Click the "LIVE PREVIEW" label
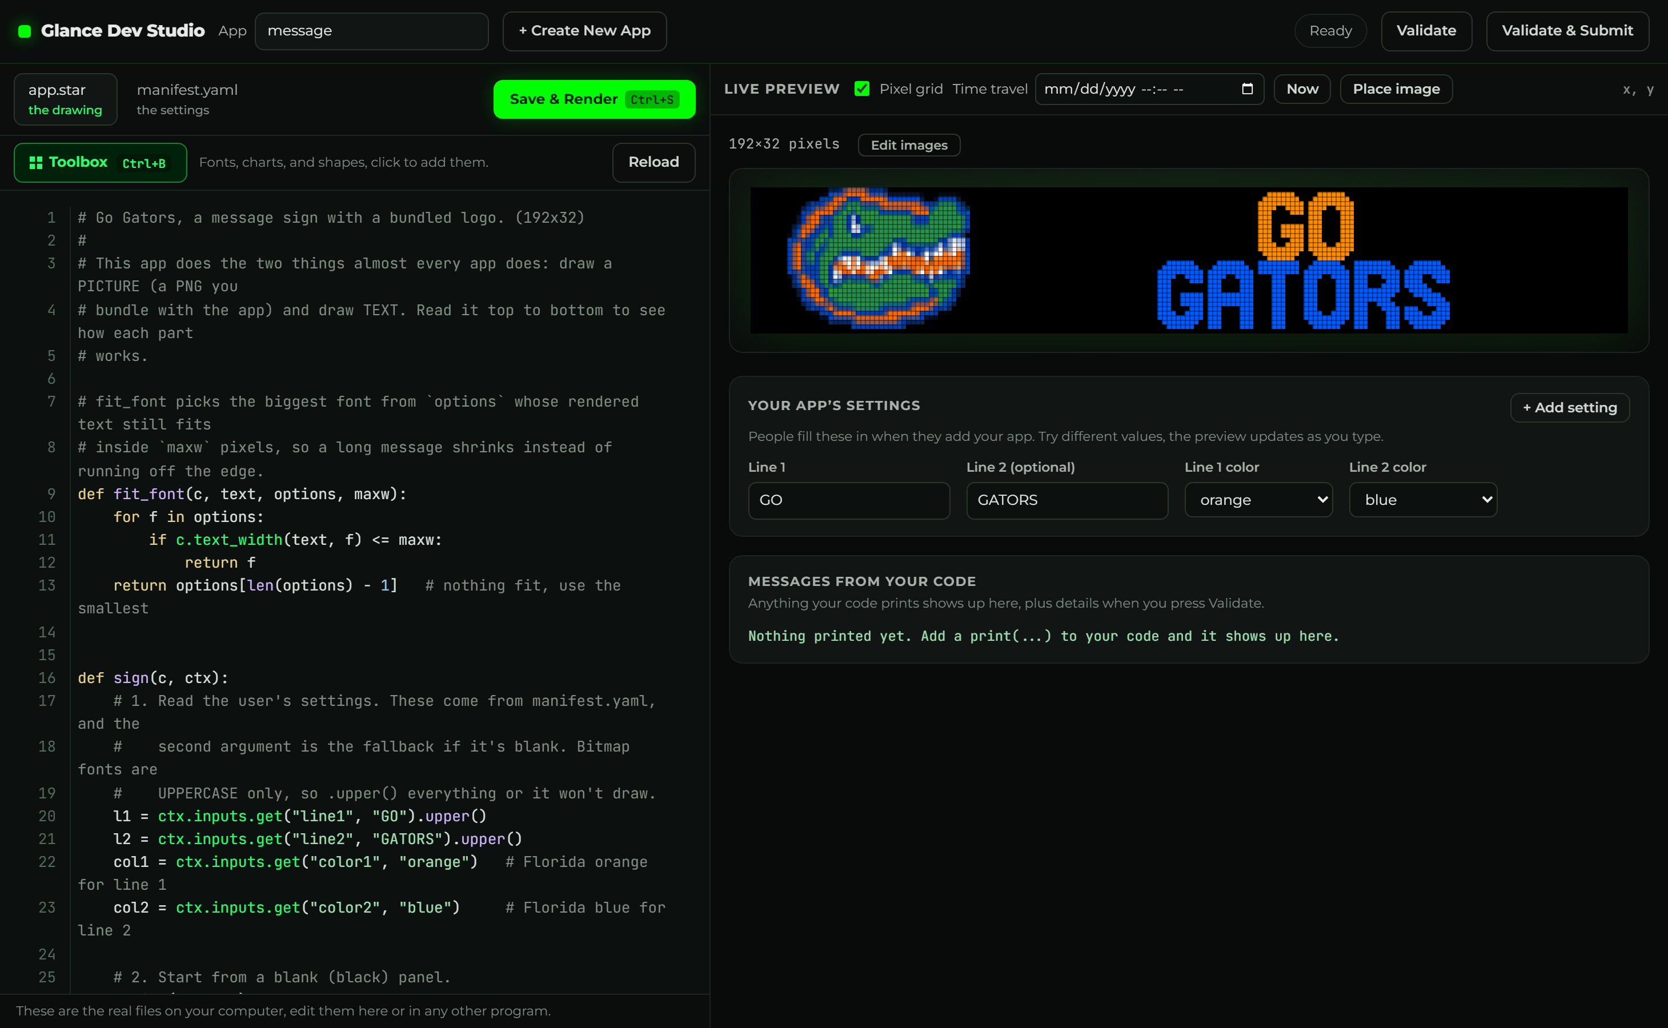This screenshot has width=1668, height=1028. (781, 89)
